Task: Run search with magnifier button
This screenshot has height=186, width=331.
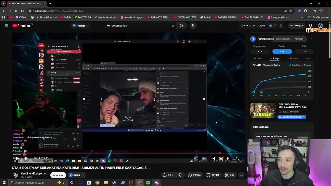Action: [x=181, y=26]
